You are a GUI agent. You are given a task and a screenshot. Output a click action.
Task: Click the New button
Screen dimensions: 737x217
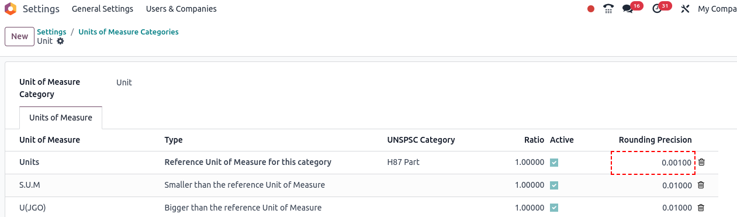coord(19,36)
